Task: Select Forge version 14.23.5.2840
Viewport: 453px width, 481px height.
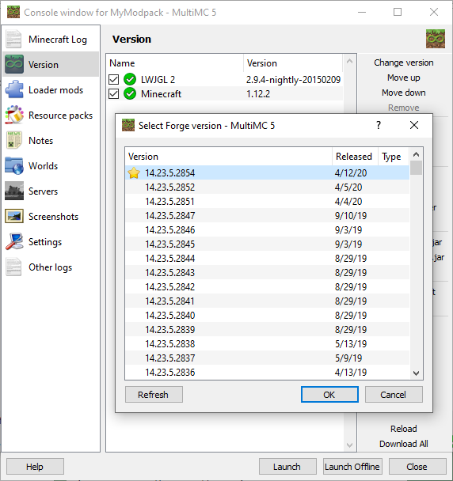Action: click(x=267, y=315)
